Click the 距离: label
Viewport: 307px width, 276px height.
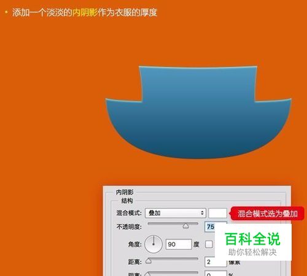134,262
